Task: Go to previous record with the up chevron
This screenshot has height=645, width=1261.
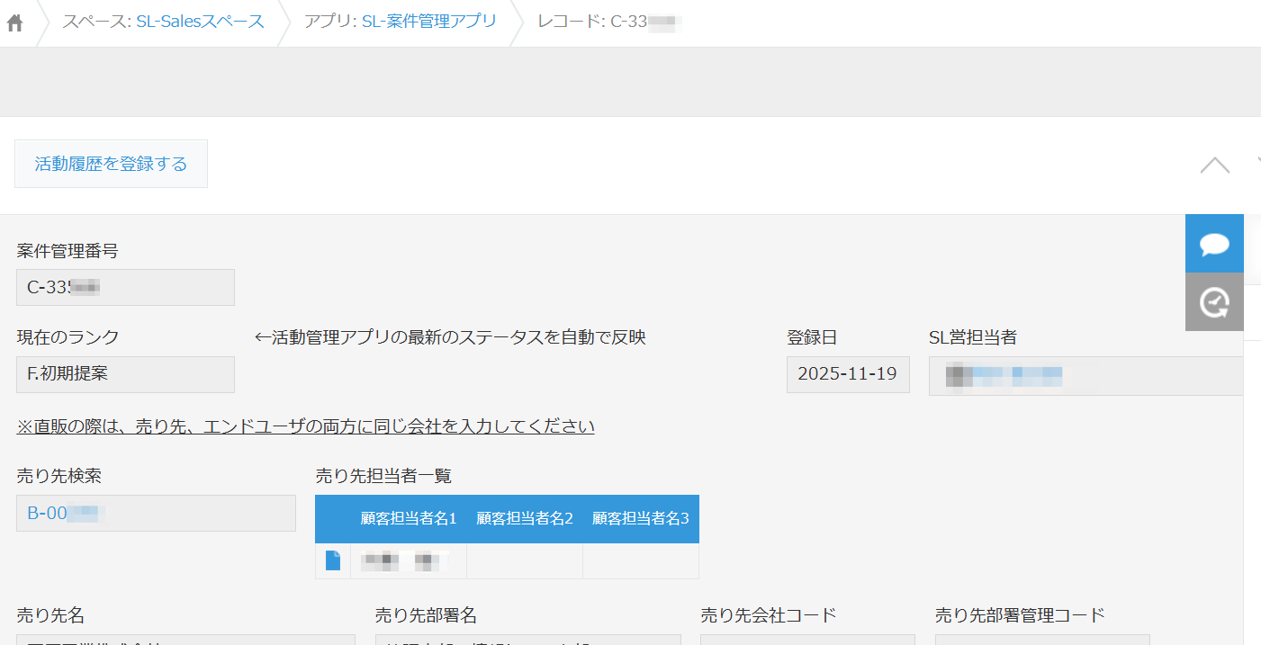Action: coord(1214,165)
